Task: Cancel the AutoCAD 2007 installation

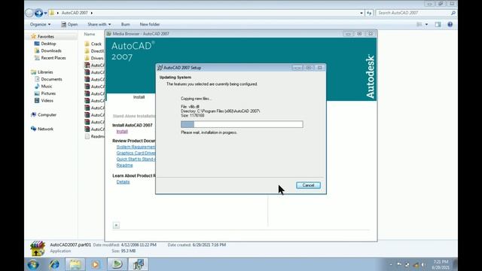Action: [308, 185]
